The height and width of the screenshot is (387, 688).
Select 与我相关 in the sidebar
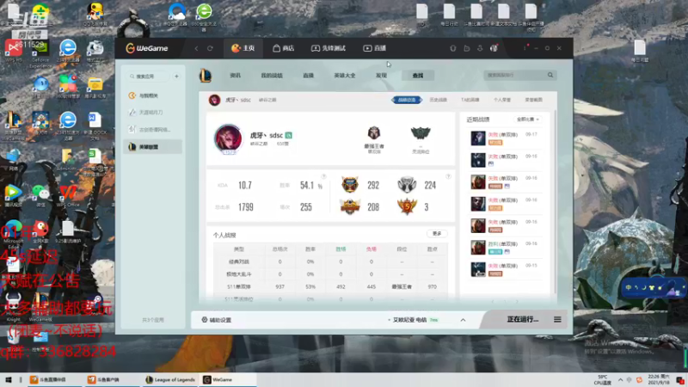(x=153, y=95)
